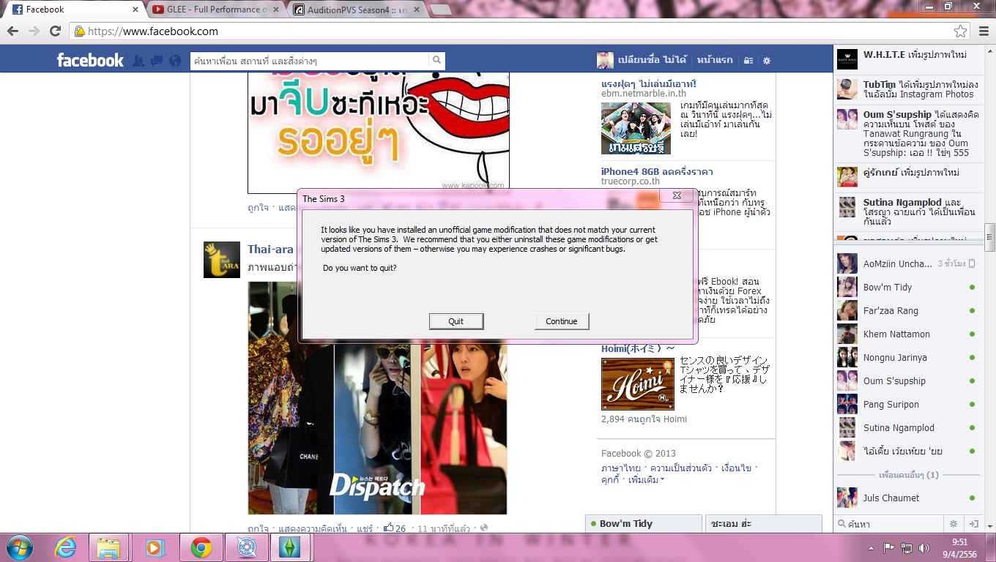
Task: Expand the เพิ่มเติม footer dropdown
Action: coord(647,480)
